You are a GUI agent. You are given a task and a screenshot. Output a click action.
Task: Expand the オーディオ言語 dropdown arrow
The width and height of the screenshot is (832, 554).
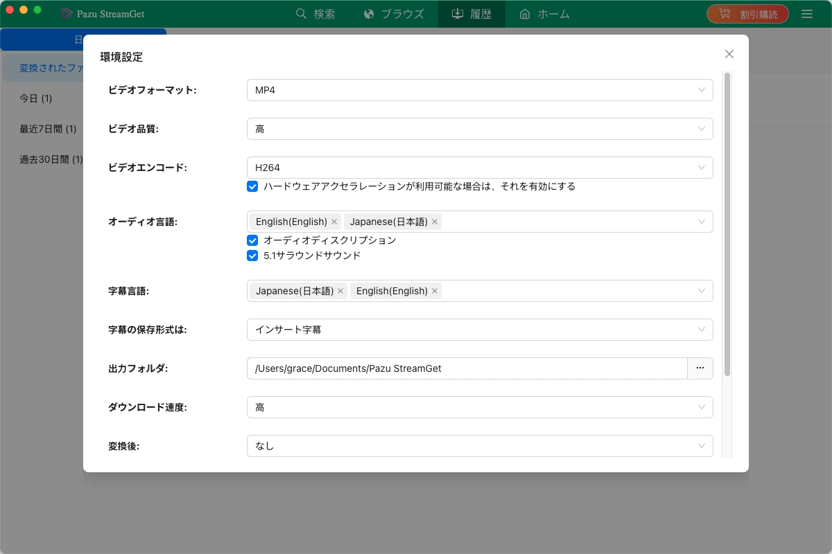point(702,222)
